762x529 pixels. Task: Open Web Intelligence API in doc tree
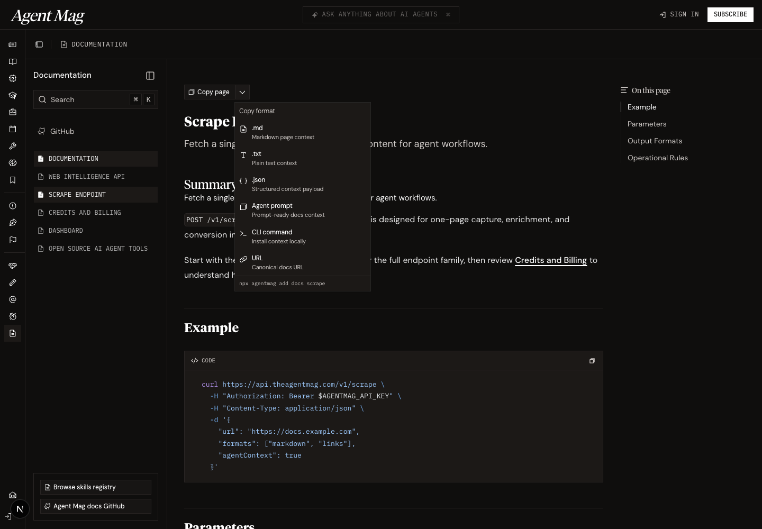(87, 177)
